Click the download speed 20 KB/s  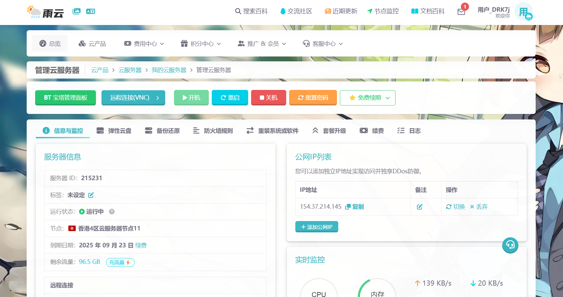pos(487,283)
